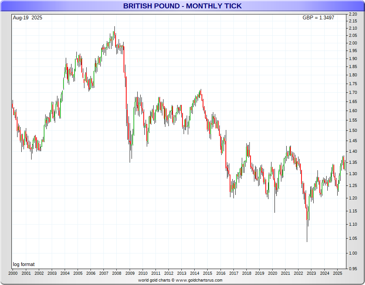This screenshot has width=365, height=285.
Task: Click the 2022 year label on the x-axis
Action: [x=299, y=273]
